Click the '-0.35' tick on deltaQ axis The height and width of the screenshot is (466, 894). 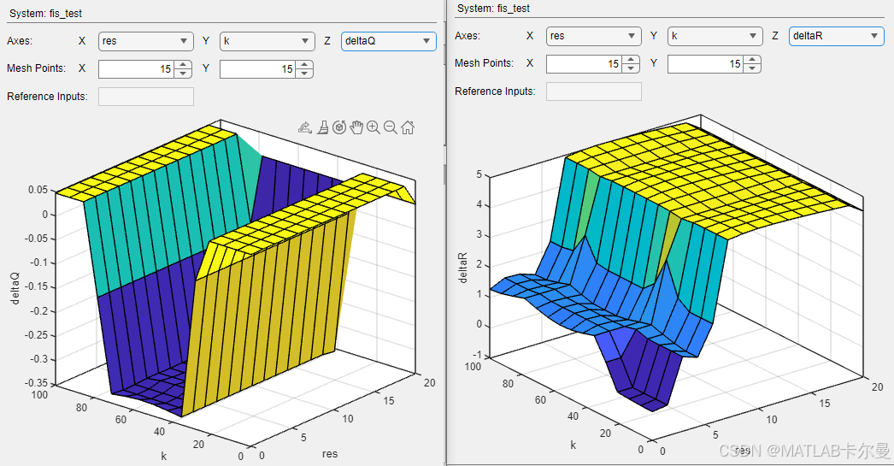[x=36, y=383]
